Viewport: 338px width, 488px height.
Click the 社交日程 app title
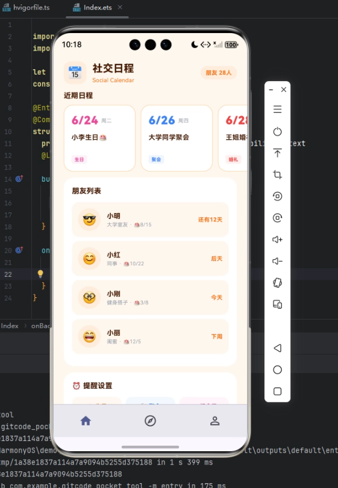point(113,69)
